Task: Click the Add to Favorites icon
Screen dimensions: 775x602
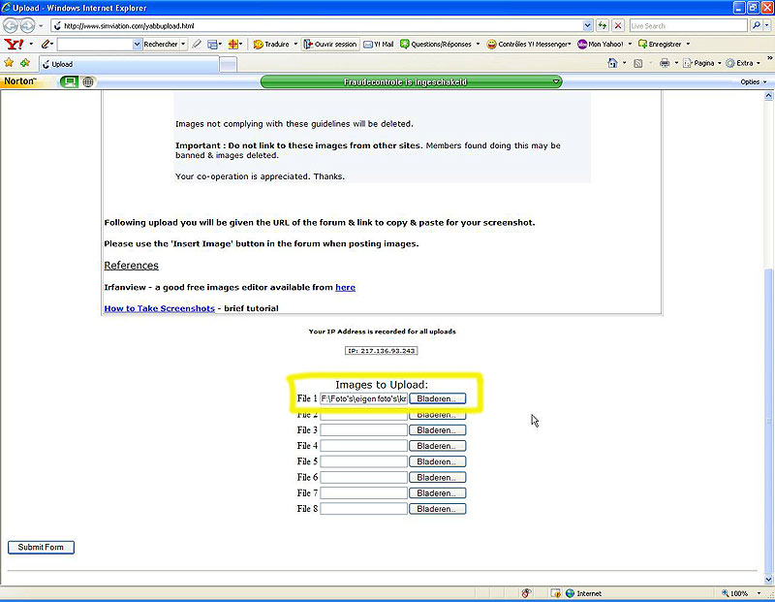Action: 24,63
